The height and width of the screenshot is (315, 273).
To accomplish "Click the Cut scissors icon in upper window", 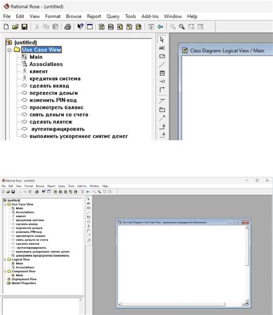I will (37, 26).
